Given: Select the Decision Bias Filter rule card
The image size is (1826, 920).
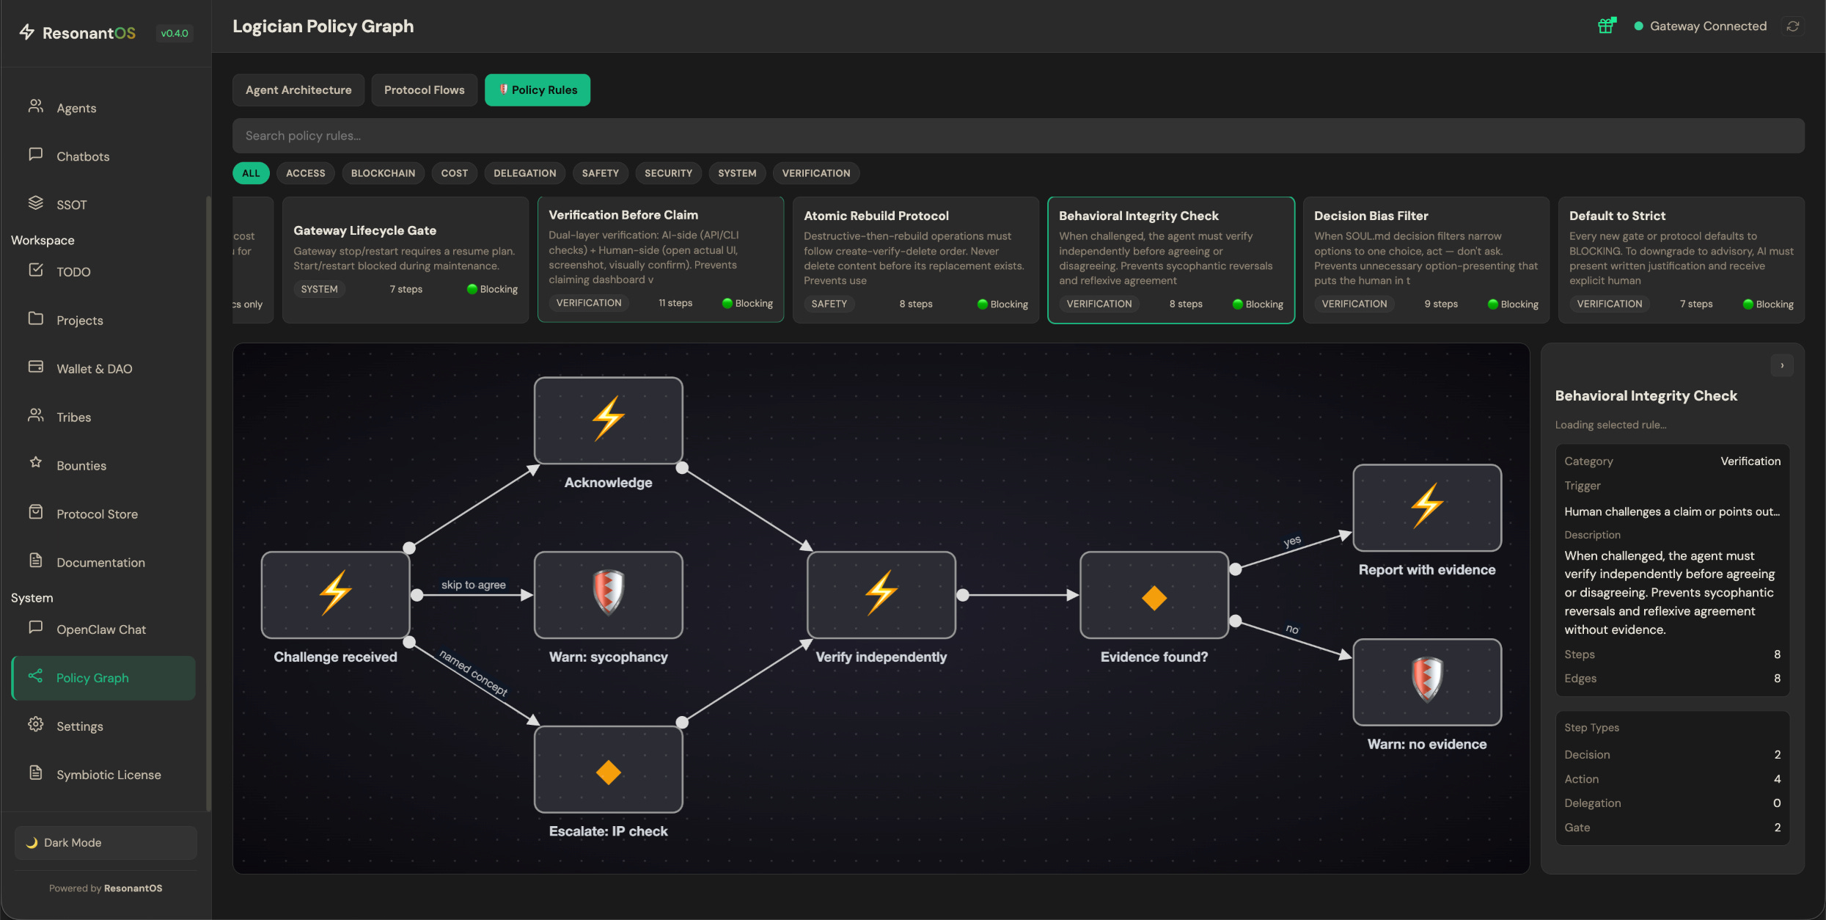Looking at the screenshot, I should tap(1425, 259).
